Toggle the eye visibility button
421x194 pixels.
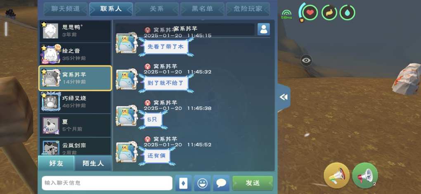pos(306,60)
